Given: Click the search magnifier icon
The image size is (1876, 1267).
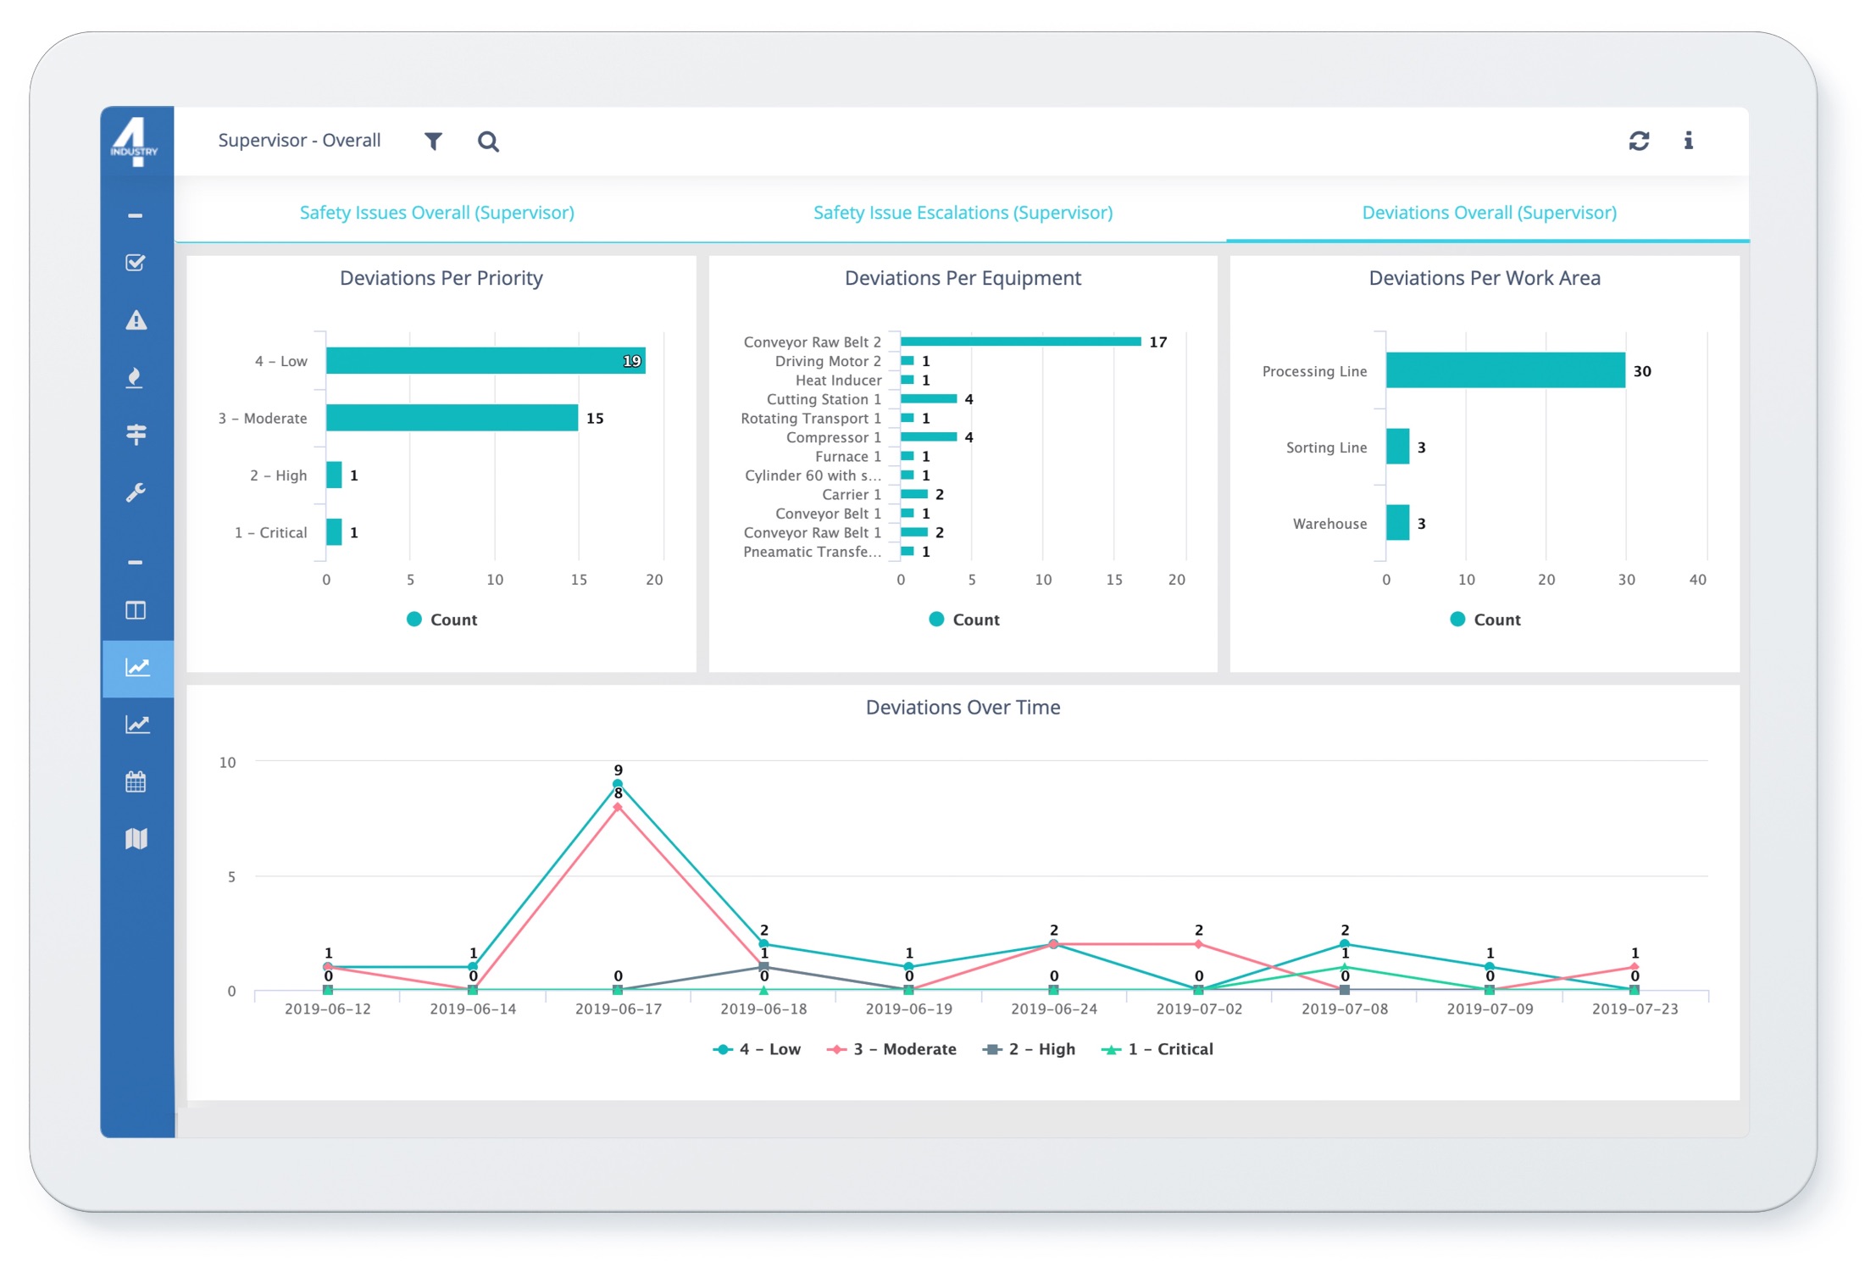Looking at the screenshot, I should (x=488, y=142).
